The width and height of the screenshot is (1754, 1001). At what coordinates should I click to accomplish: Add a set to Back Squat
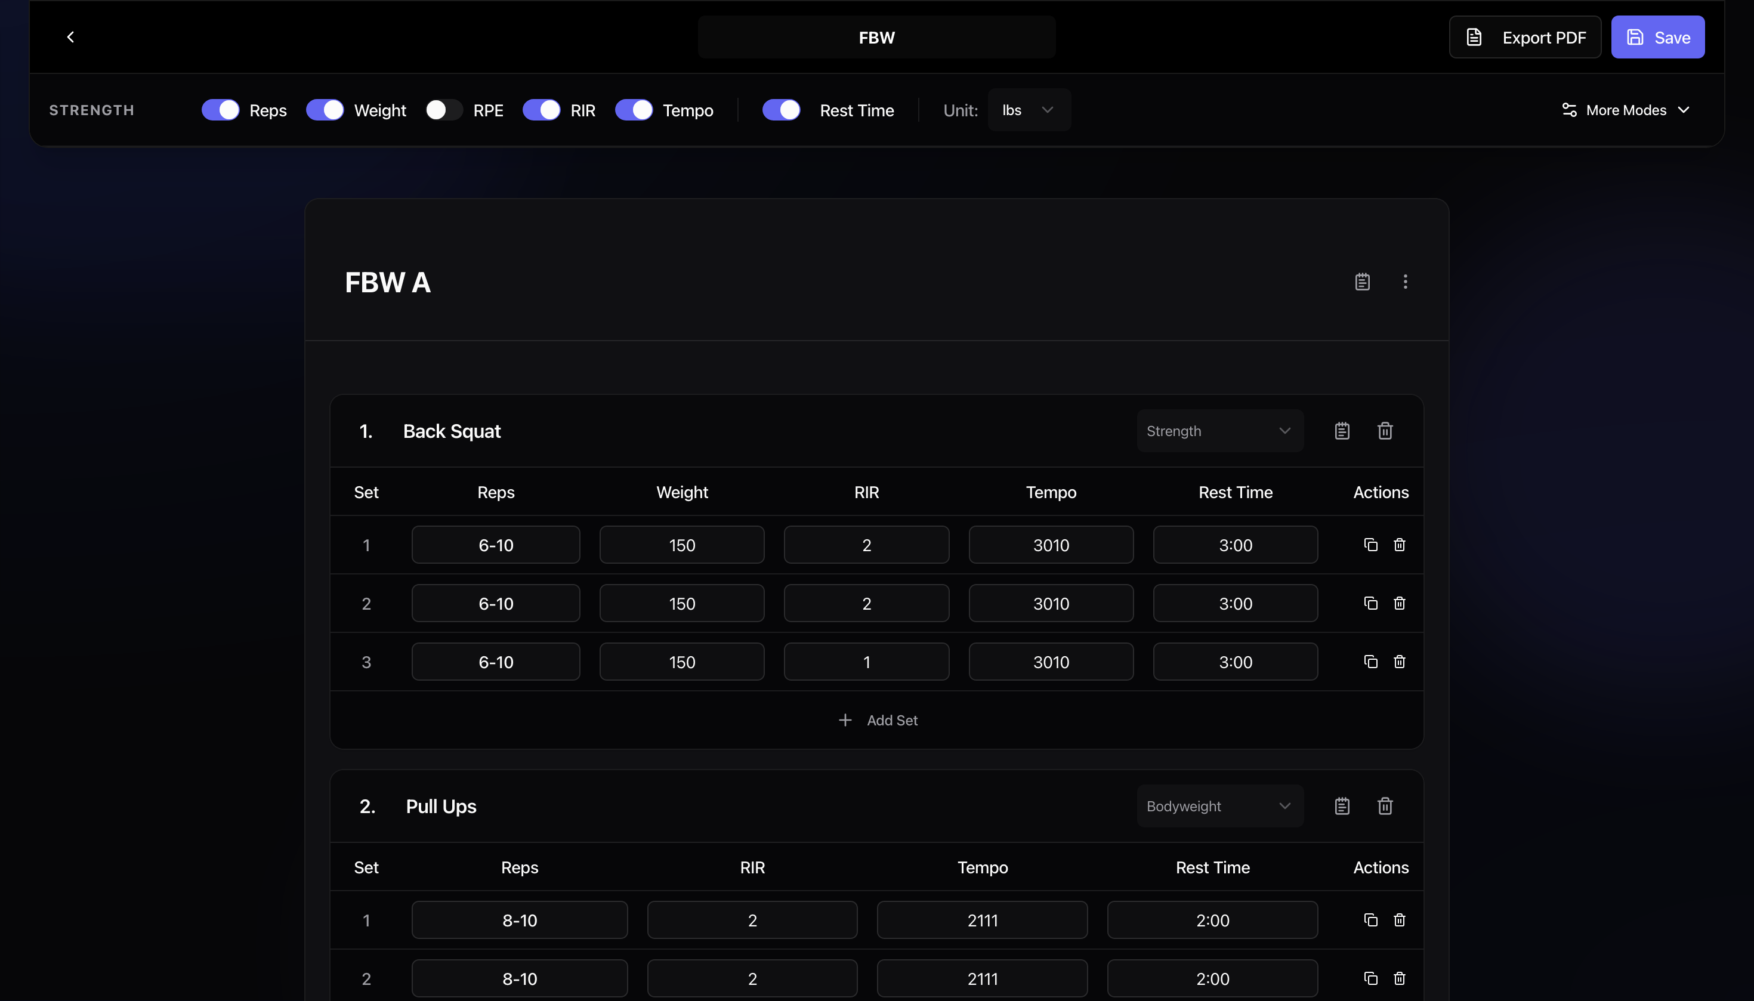click(878, 721)
